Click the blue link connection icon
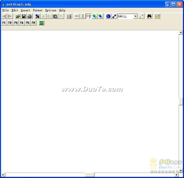The image size is (184, 178). 114,16
